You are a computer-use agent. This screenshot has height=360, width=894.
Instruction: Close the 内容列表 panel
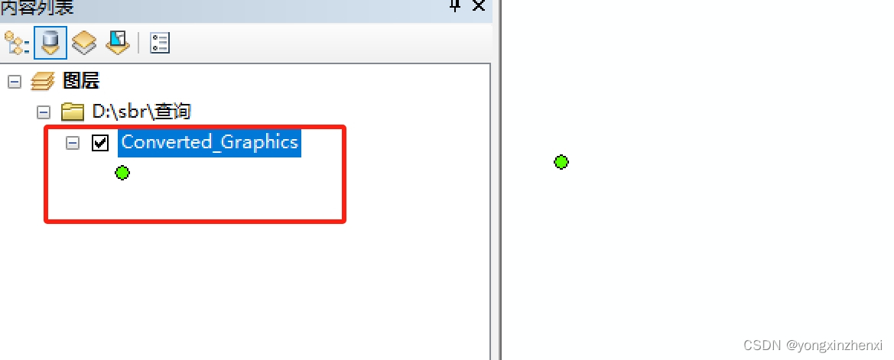(x=478, y=5)
